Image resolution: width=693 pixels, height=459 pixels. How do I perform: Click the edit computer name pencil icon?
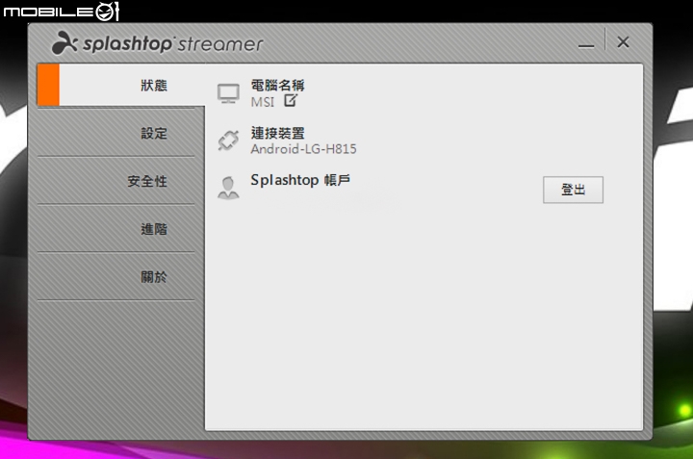point(291,100)
